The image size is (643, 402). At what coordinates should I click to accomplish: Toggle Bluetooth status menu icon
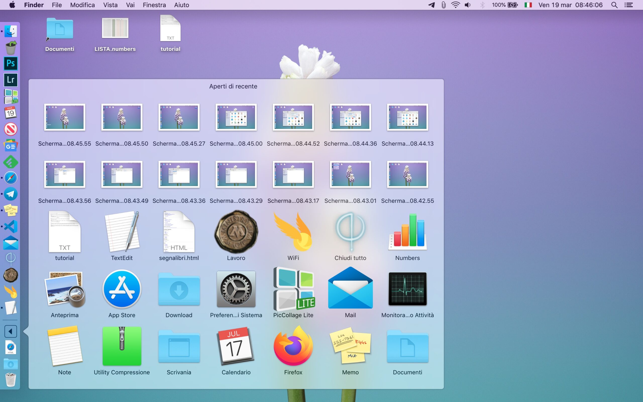(x=482, y=5)
